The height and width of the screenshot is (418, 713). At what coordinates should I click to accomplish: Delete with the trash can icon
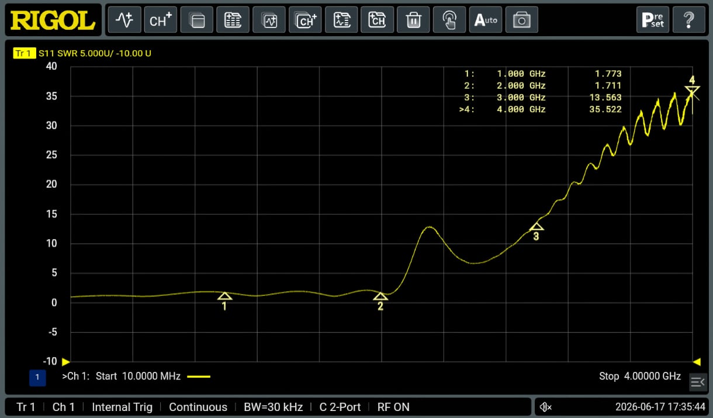tap(414, 20)
